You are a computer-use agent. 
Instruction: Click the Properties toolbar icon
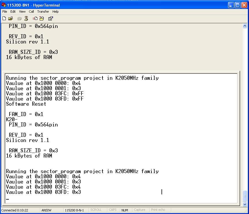[x=50, y=18]
